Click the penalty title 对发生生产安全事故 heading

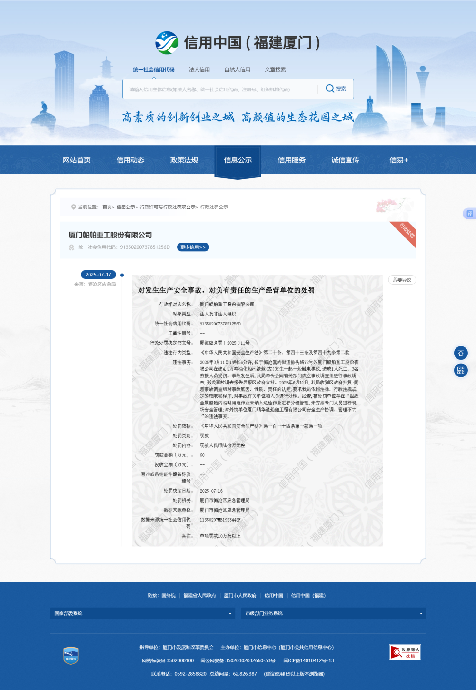point(226,290)
